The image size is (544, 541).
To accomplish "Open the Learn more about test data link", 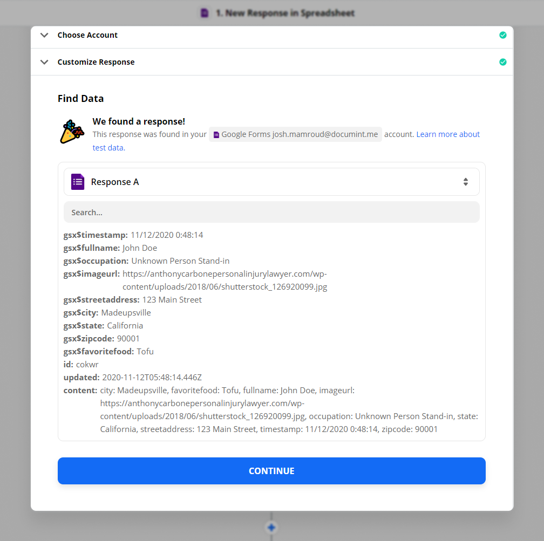I will [447, 134].
